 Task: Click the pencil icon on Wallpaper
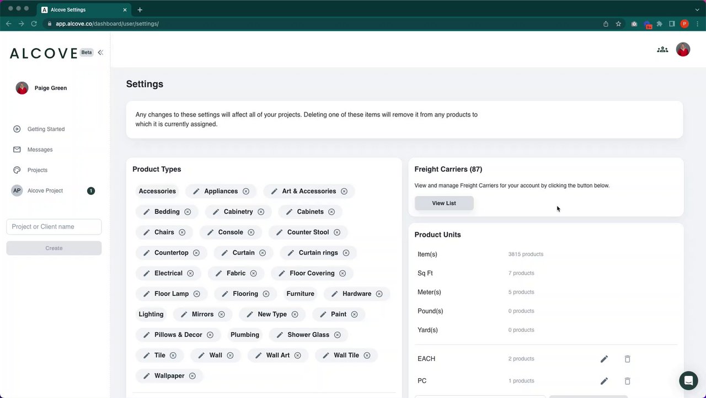tap(147, 376)
